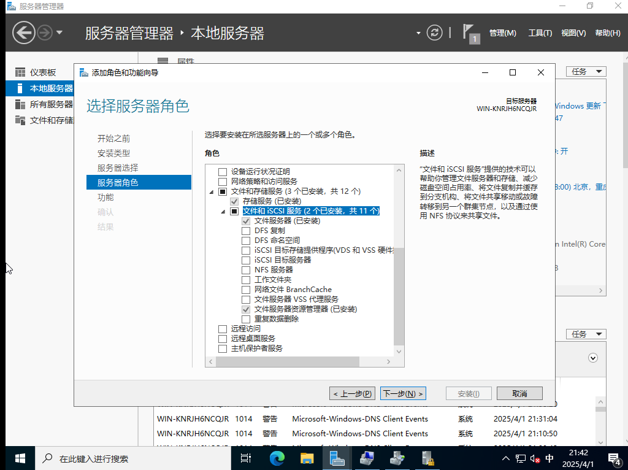Viewport: 628px width, 470px height.
Task: Check 远程访问 role checkbox
Action: 223,329
